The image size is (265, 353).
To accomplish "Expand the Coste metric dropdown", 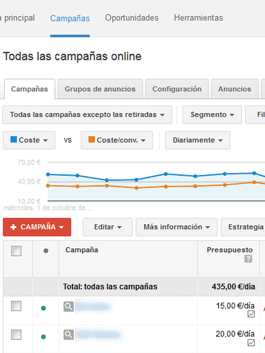I will [x=29, y=140].
